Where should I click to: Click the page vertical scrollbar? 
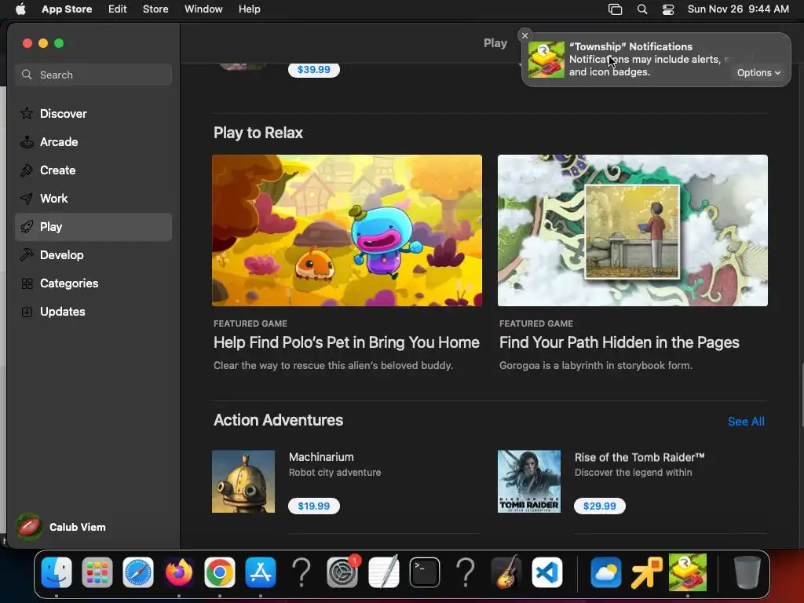[x=802, y=395]
